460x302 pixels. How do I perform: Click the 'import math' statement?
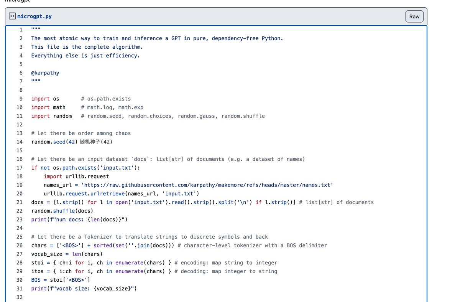(x=48, y=107)
